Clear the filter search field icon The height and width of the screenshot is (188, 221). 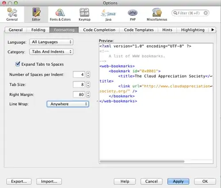pos(206,13)
